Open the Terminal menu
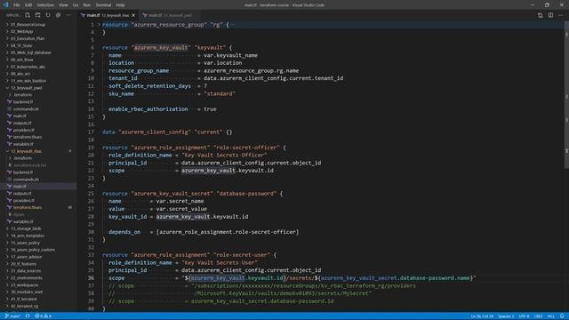Screen dimensions: 569x320 pyautogui.click(x=103, y=5)
